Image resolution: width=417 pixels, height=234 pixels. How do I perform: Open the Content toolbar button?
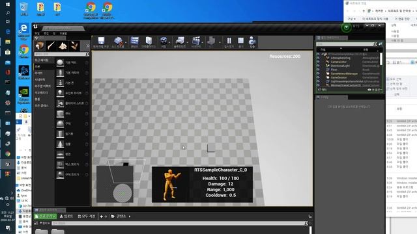135,42
